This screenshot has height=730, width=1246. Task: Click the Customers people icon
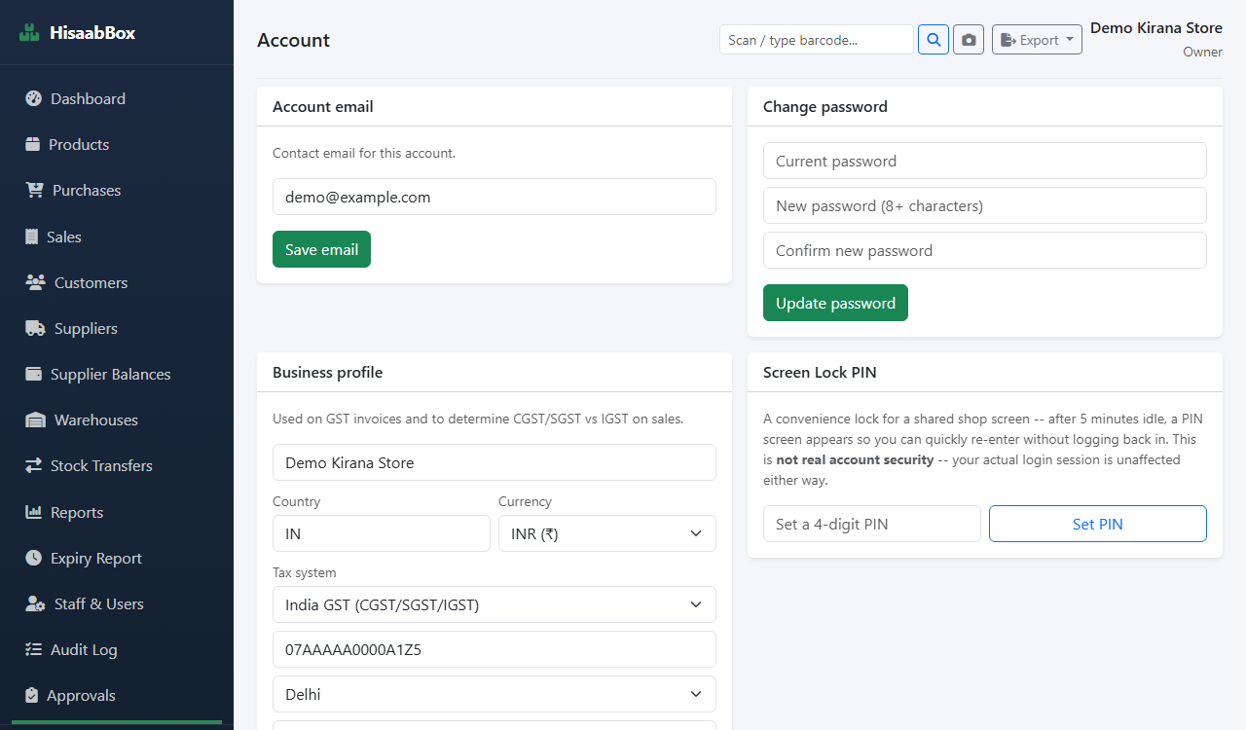[x=36, y=282]
